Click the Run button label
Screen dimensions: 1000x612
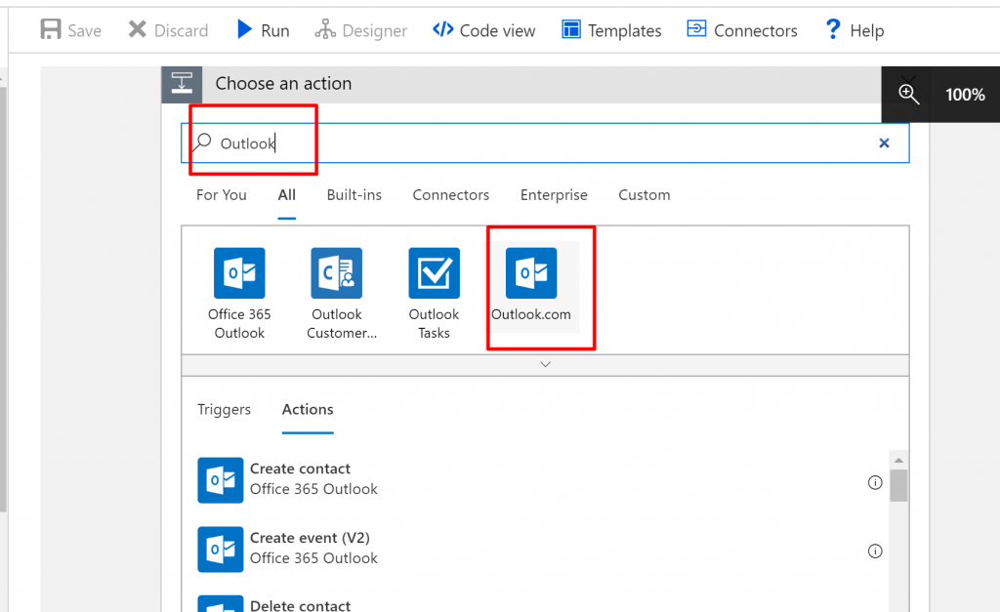tap(274, 30)
